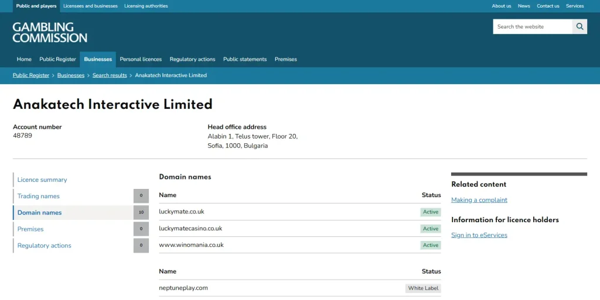Go to the News page
This screenshot has width=600, height=300.
tap(524, 6)
